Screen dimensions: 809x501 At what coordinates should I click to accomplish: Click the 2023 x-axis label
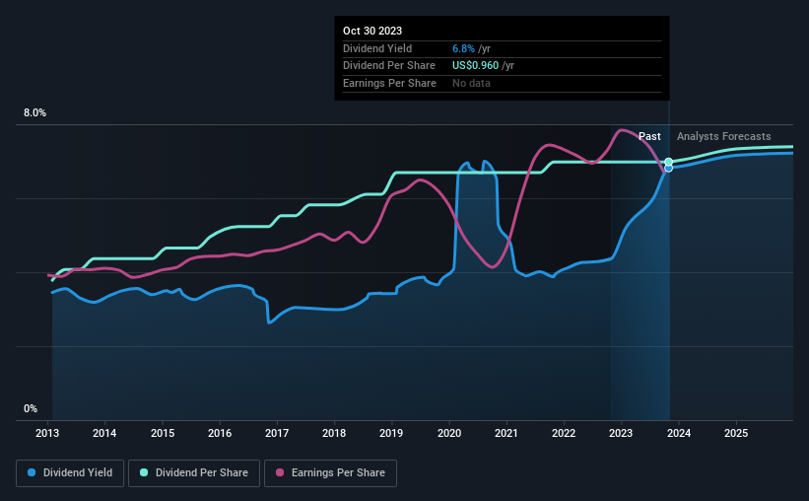point(621,433)
